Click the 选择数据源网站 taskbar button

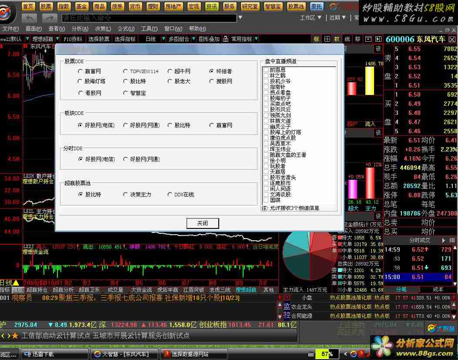coord(194,354)
